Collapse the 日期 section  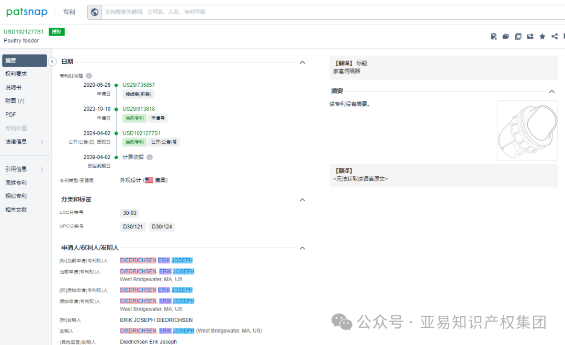[302, 62]
